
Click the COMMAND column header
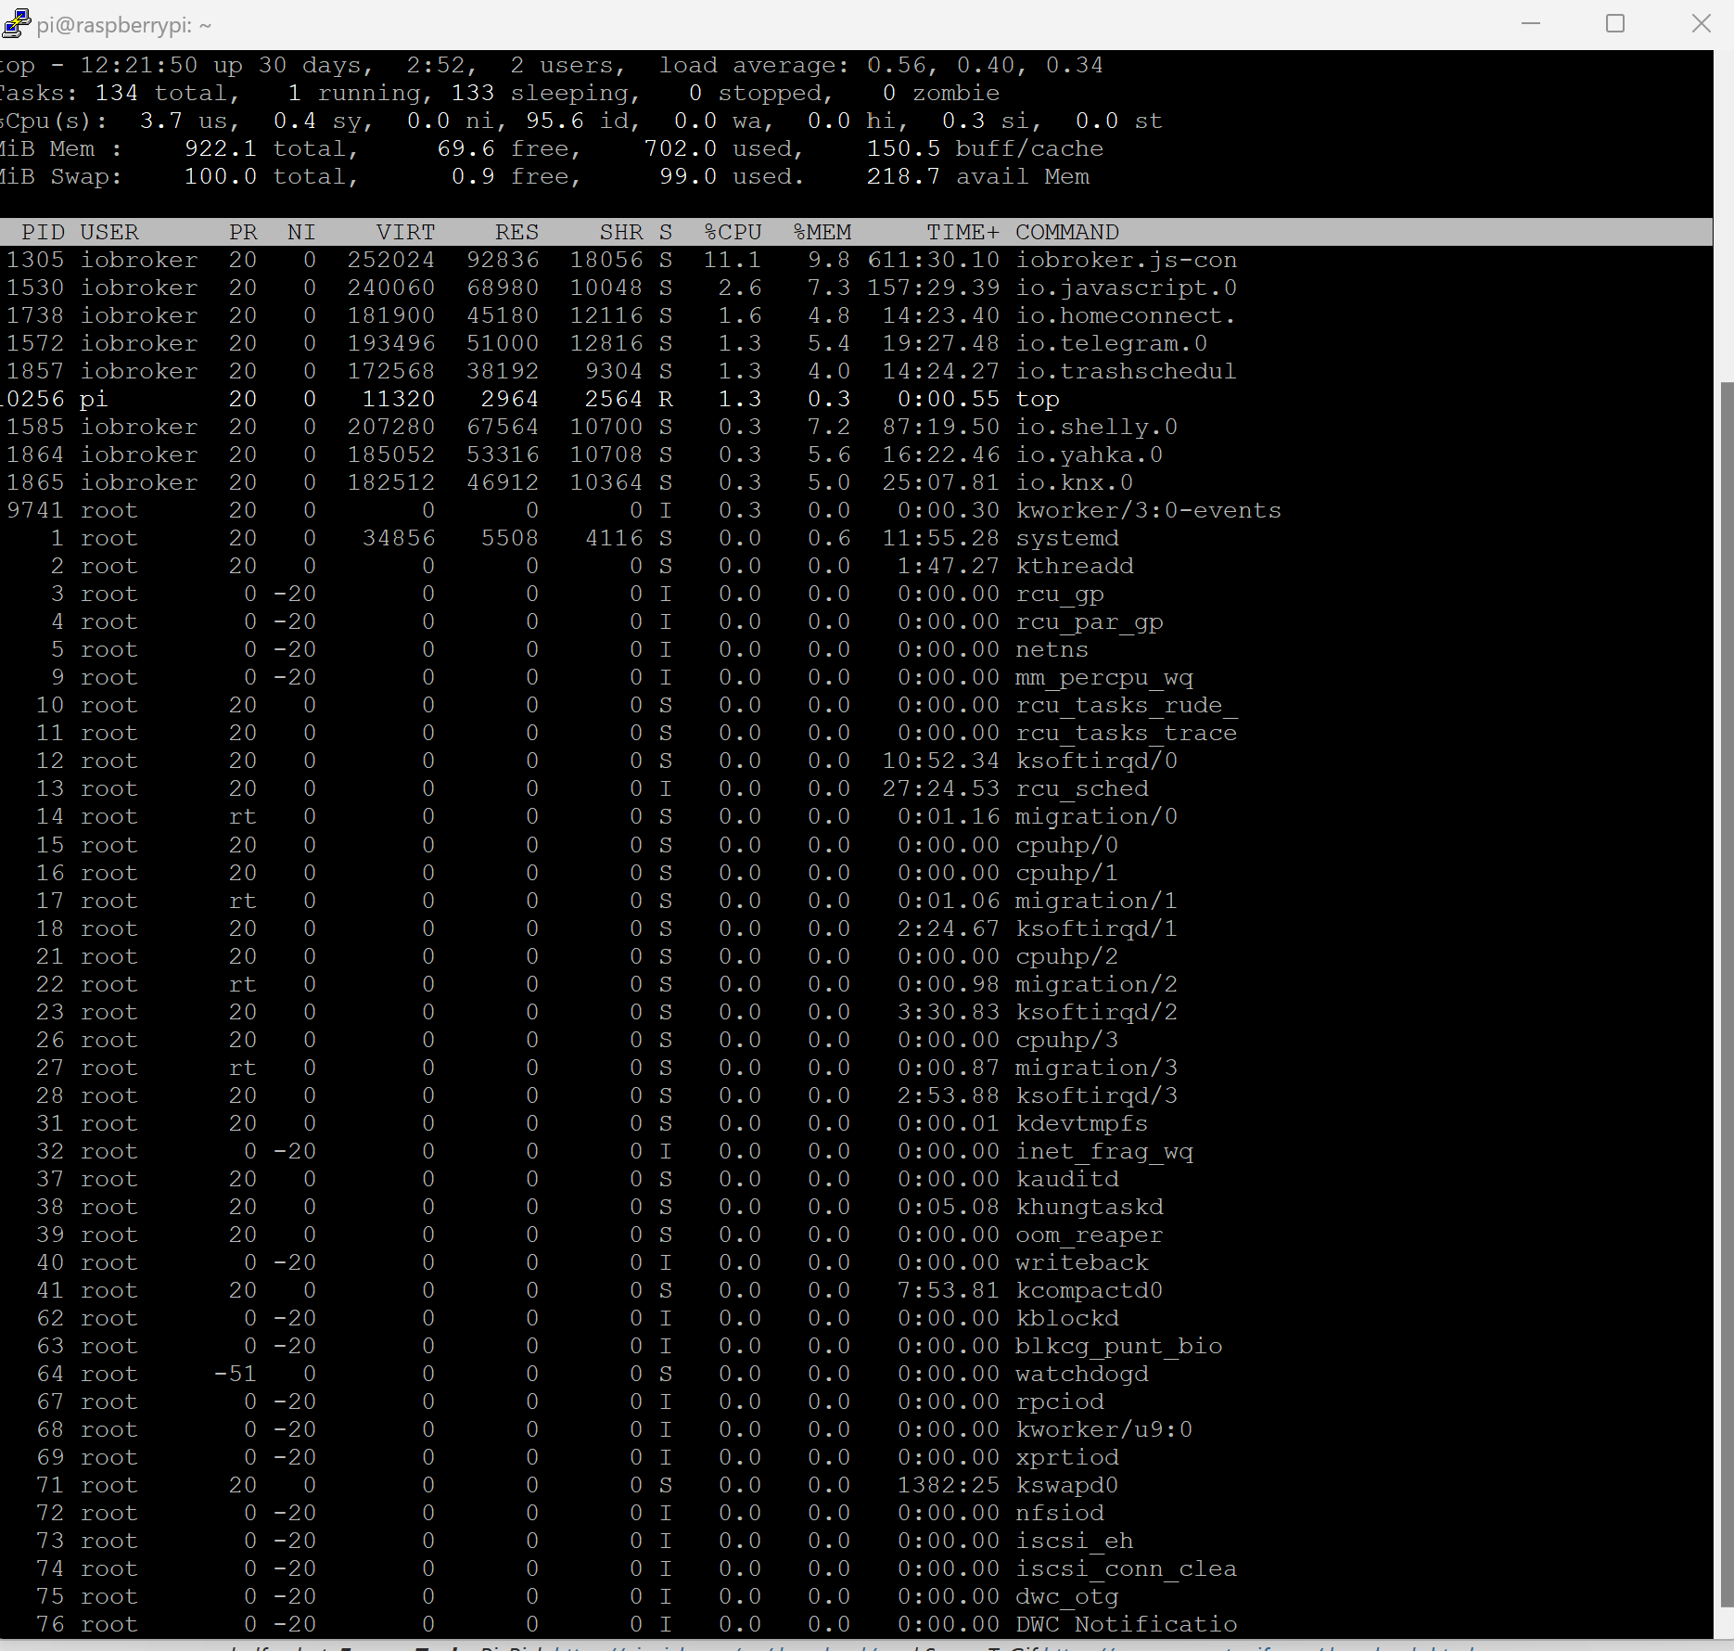point(1067,232)
